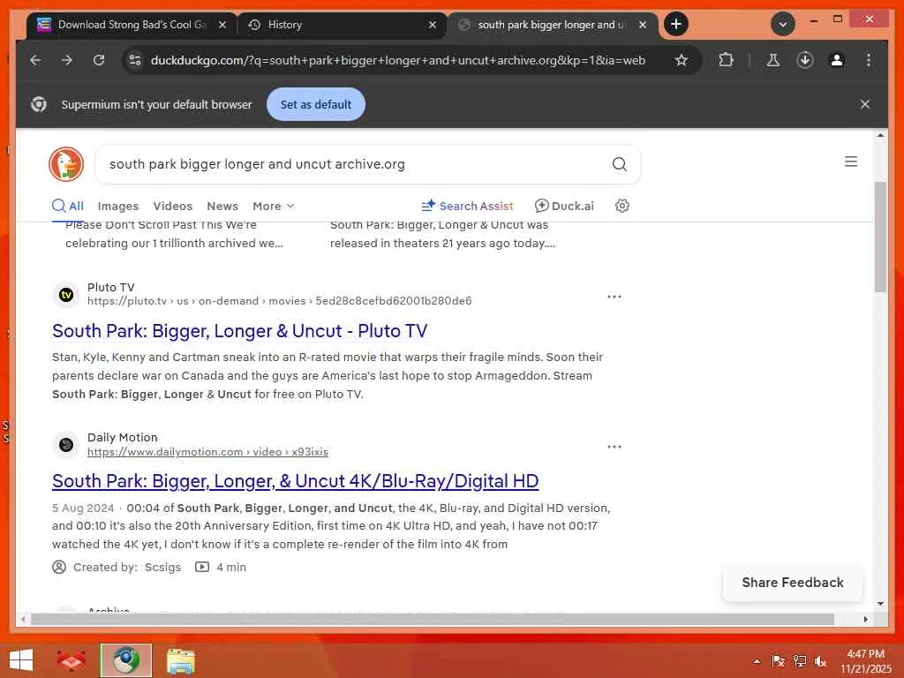This screenshot has width=904, height=678.
Task: Open DuckDuckGo search settings gear
Action: (x=622, y=206)
